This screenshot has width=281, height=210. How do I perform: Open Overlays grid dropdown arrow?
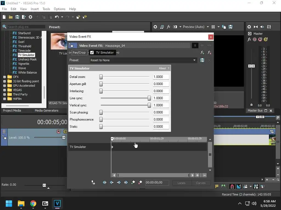218,27
